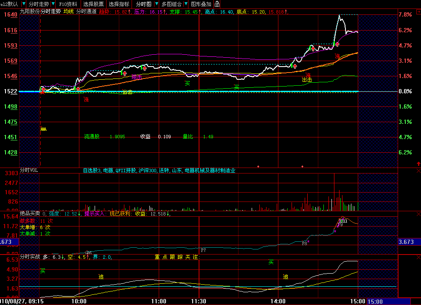Click the red up-arrow beside main chart
The width and height of the screenshot is (421, 305).
(418, 163)
